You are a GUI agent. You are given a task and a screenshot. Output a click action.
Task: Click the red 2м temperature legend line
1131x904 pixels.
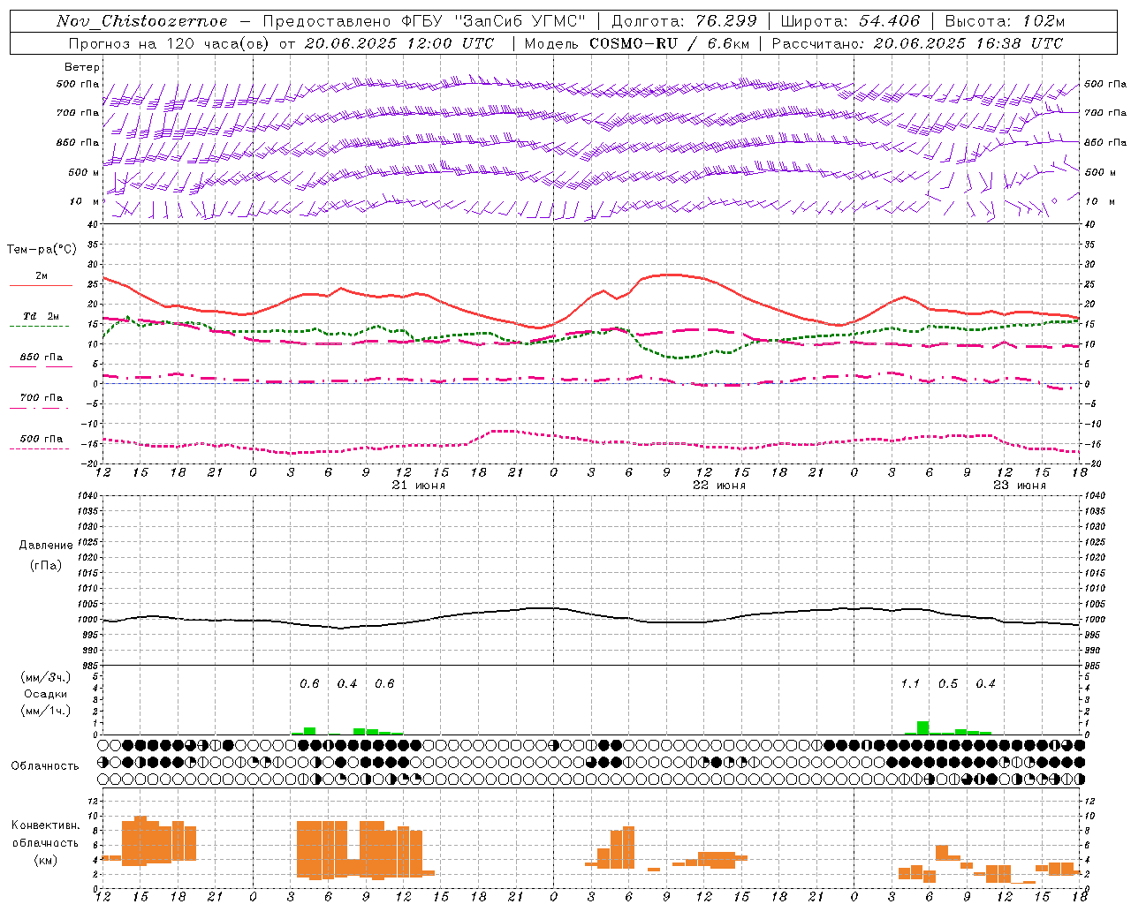click(x=41, y=286)
